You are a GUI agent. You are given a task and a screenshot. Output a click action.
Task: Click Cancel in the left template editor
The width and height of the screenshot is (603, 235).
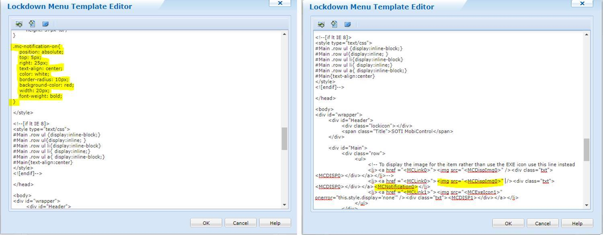coord(240,223)
